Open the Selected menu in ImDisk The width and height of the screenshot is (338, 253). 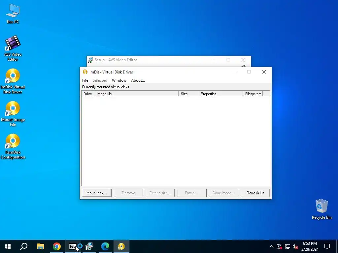100,80
